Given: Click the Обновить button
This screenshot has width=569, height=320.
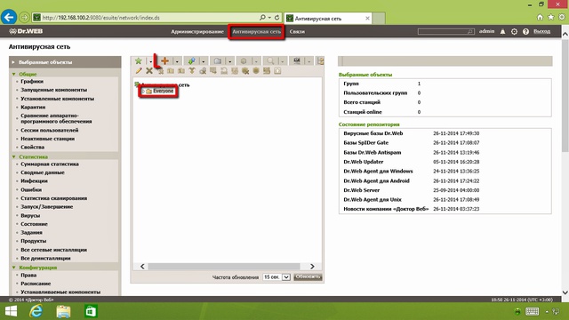Looking at the screenshot, I should [x=309, y=276].
